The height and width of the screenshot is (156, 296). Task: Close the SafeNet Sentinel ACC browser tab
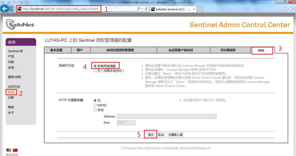(x=194, y=9)
